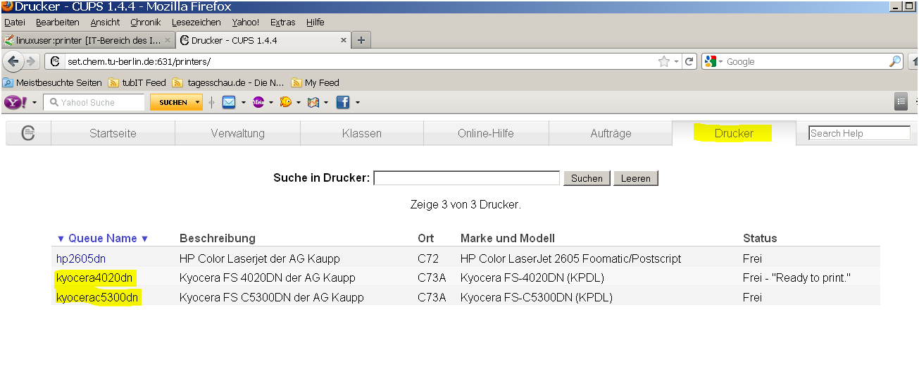Open dropdown next to Mein Yahoo icon
This screenshot has width=919, height=381.
pos(271,103)
